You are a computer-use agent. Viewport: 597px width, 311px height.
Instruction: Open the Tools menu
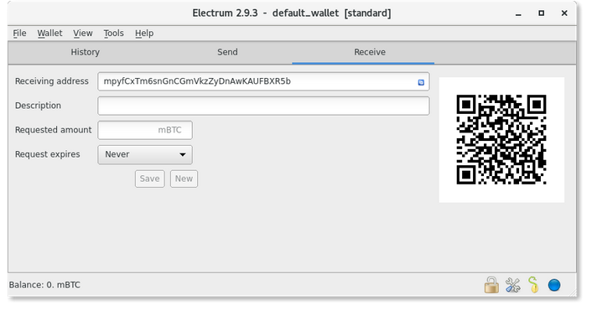[113, 34]
